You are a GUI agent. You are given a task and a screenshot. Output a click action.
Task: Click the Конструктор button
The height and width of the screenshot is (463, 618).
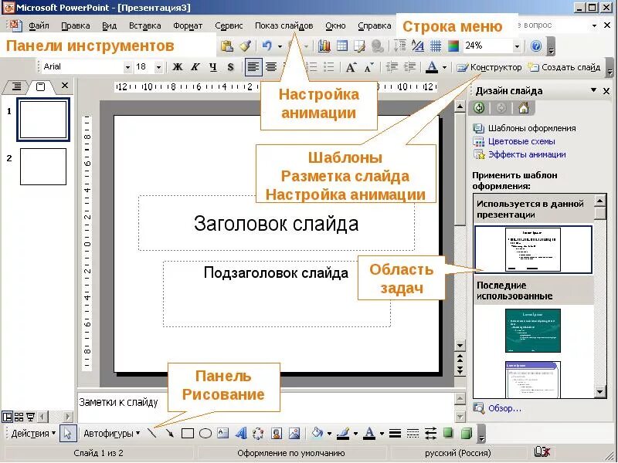click(489, 67)
